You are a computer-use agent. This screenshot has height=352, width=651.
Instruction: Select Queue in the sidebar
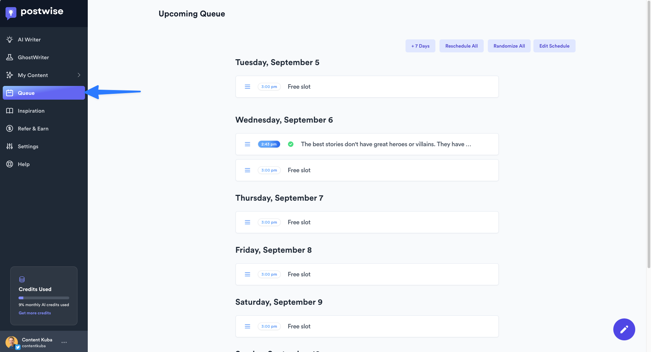(x=44, y=93)
